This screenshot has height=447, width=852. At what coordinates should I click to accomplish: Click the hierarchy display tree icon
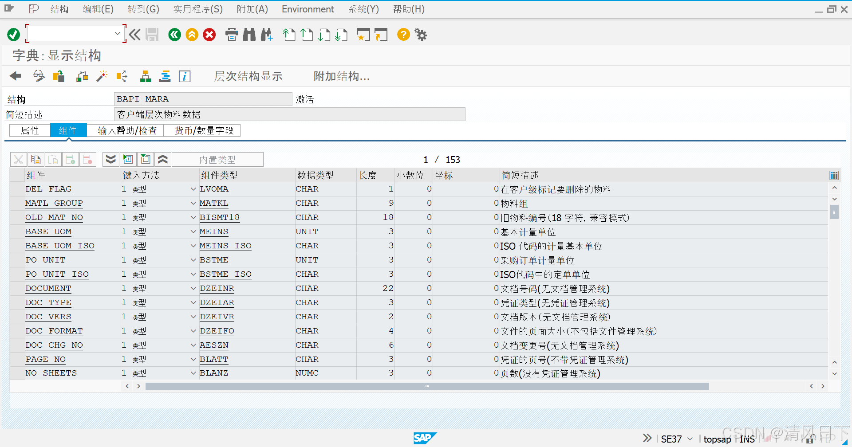pos(146,76)
